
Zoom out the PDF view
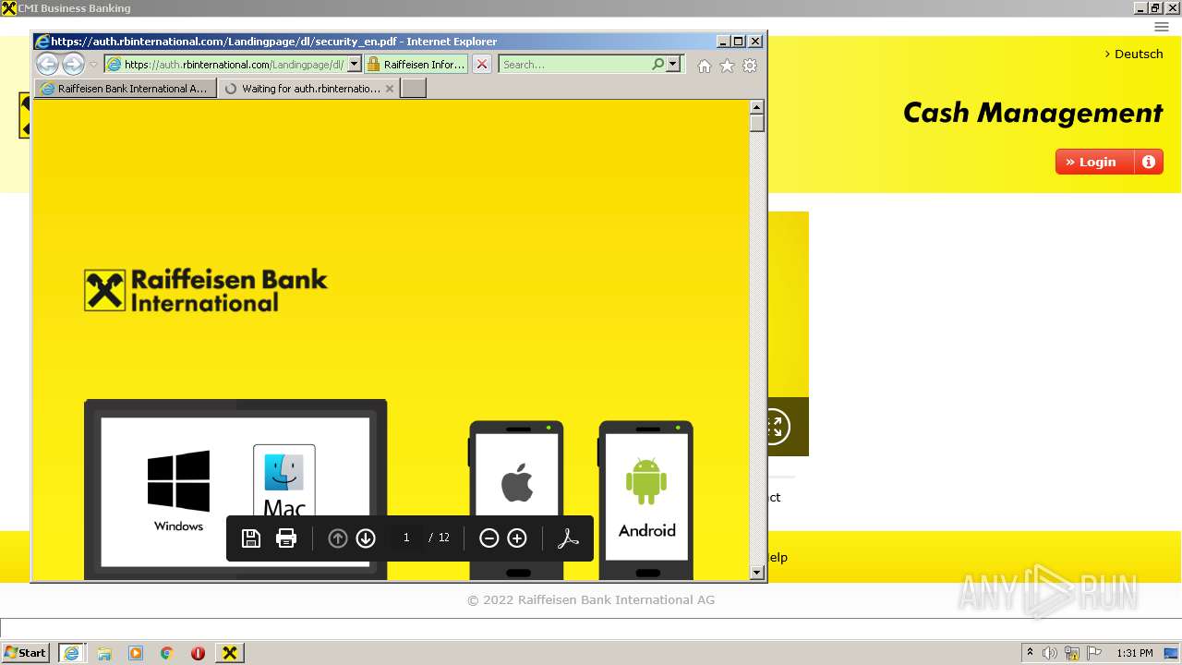pos(489,538)
